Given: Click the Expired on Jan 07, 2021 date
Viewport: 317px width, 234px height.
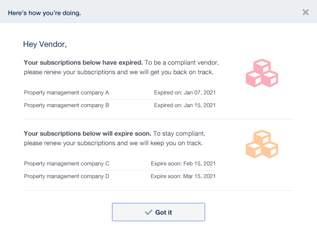Looking at the screenshot, I should (x=185, y=93).
